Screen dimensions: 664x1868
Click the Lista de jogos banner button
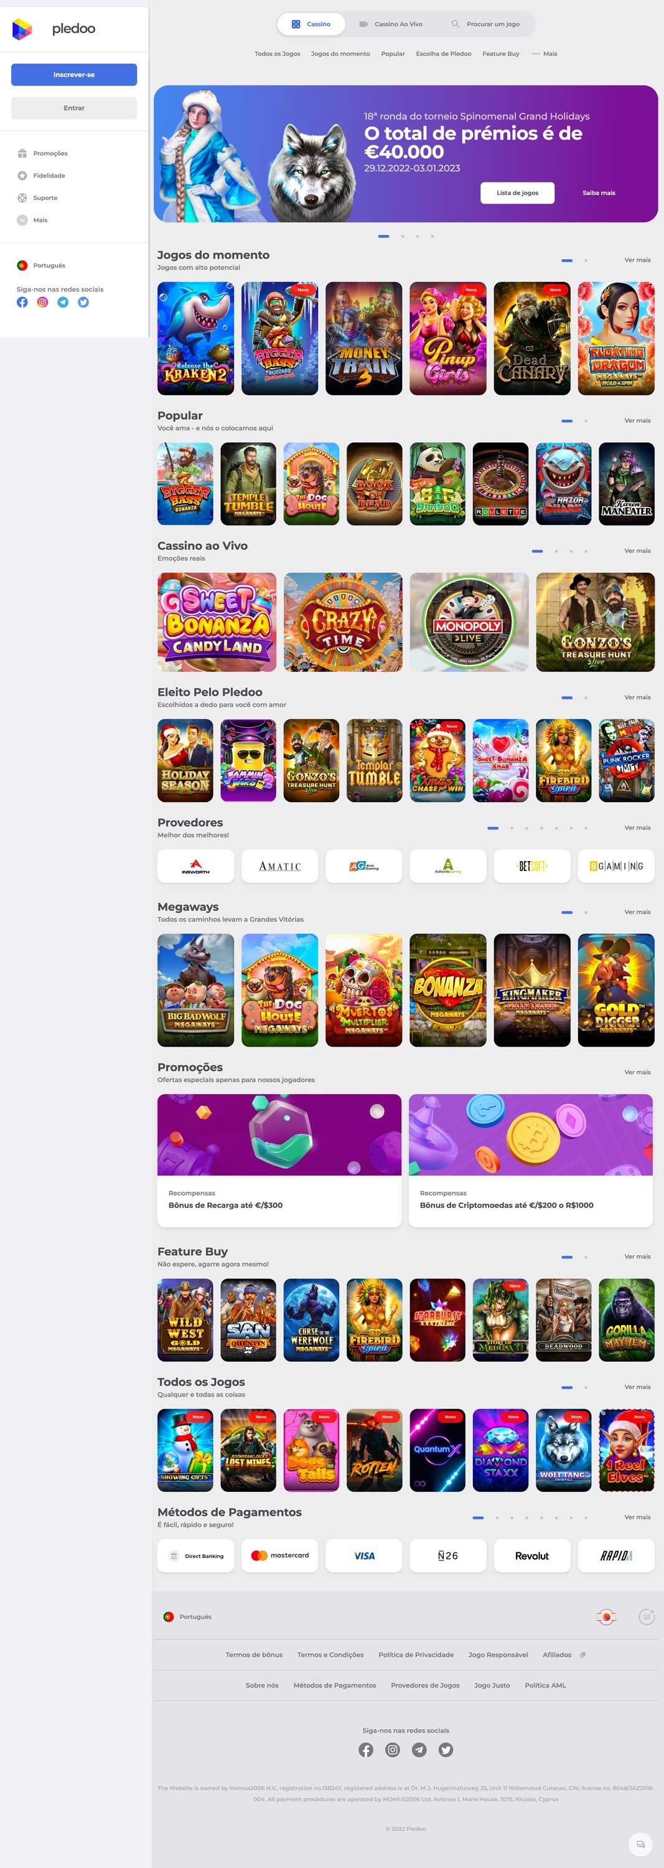[x=518, y=193]
